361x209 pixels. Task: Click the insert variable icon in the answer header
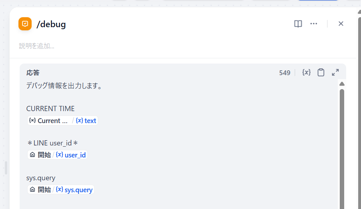307,72
